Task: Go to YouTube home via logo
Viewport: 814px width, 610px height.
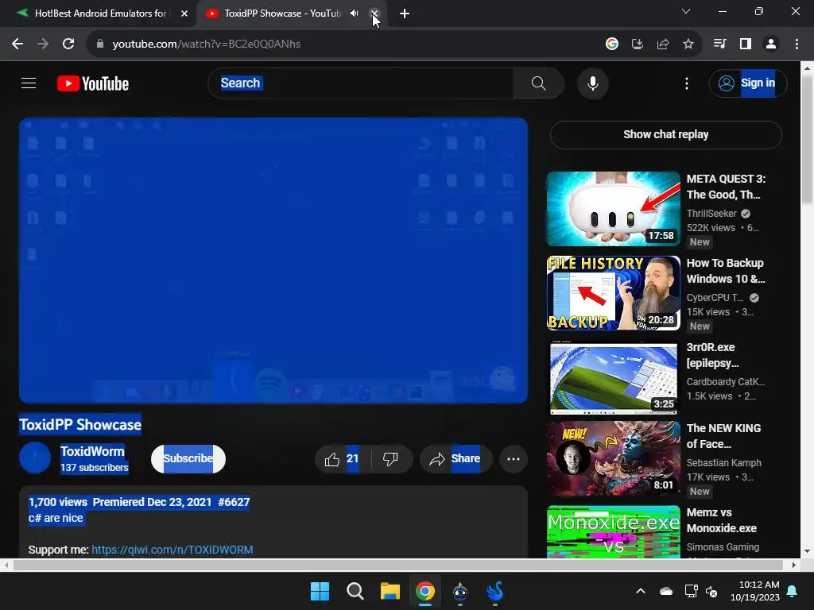Action: pos(93,83)
